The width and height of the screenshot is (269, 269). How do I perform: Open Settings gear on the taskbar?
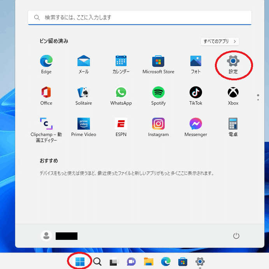pos(200,262)
